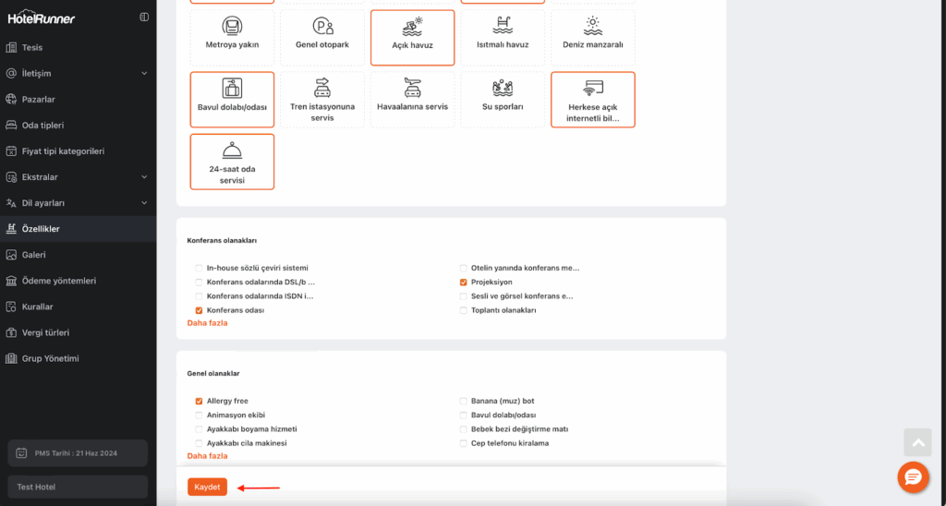Collapse sidebar using top panel icon
The height and width of the screenshot is (506, 946).
point(144,17)
